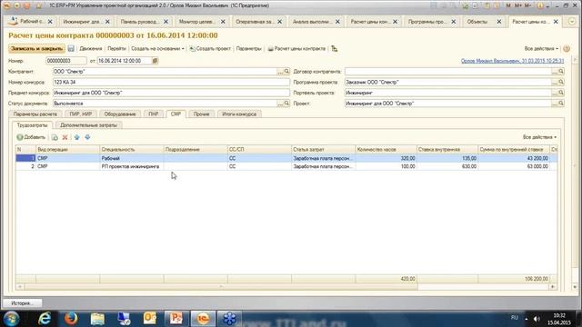Open Портфель проекта selection ellipsis button

555,93
